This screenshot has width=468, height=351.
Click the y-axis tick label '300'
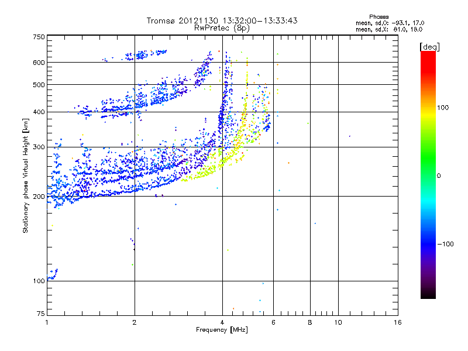[39, 147]
